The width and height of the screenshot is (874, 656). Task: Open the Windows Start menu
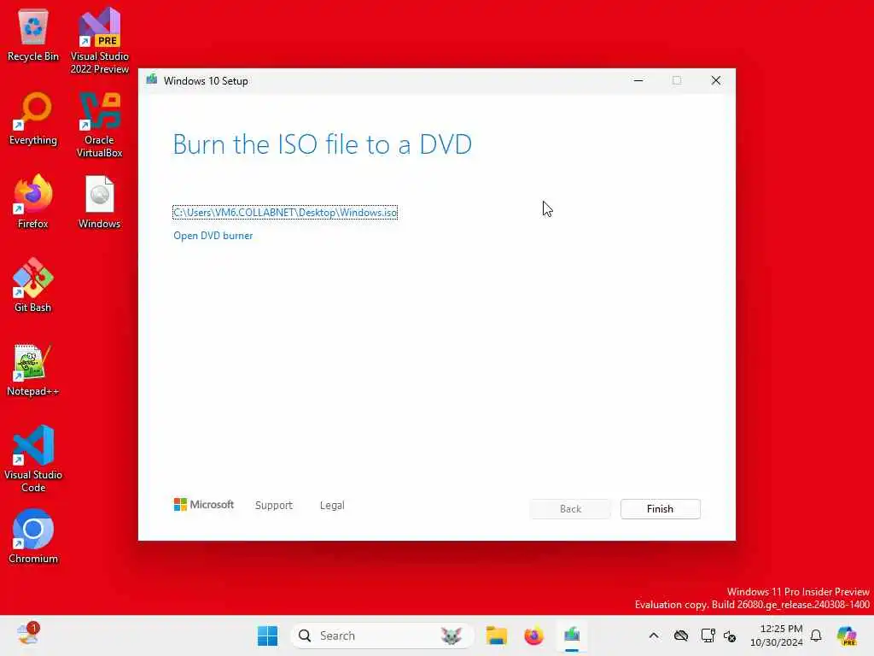tap(267, 635)
